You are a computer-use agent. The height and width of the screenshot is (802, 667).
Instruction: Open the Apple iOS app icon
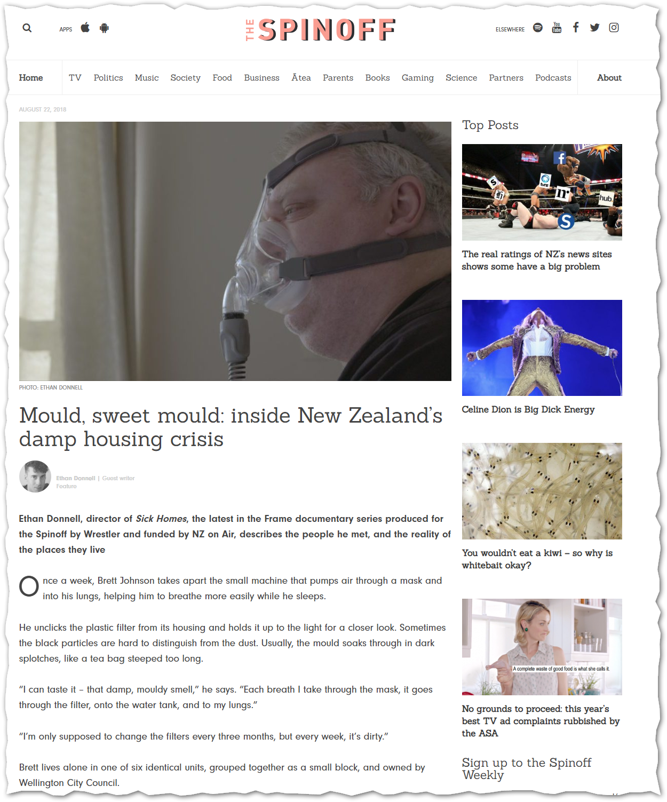[85, 28]
